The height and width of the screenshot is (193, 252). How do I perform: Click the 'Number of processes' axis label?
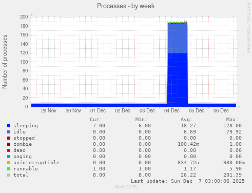point(5,62)
